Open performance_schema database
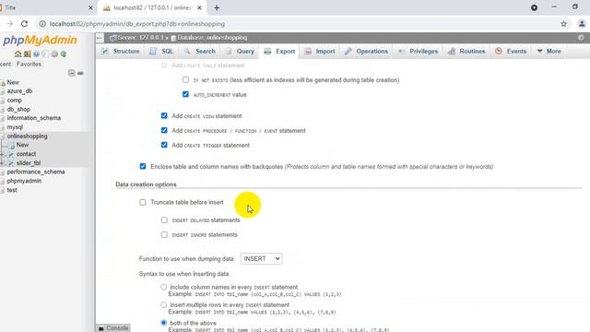 (x=36, y=172)
